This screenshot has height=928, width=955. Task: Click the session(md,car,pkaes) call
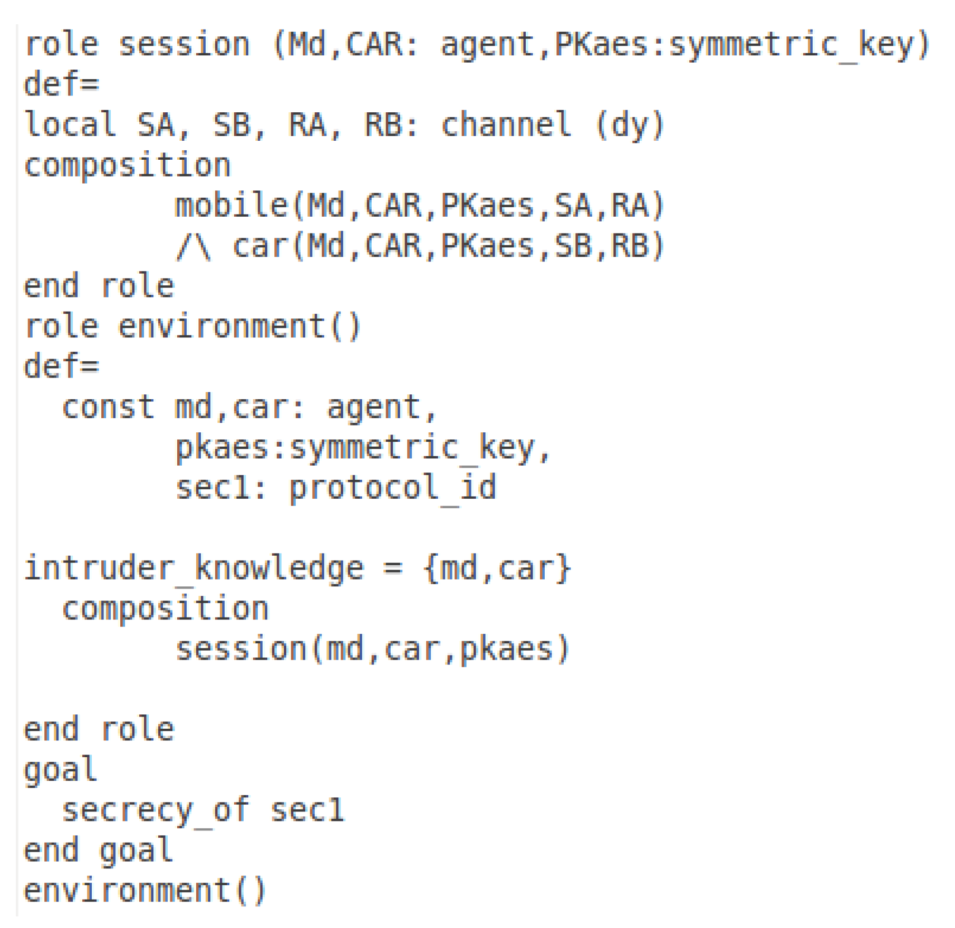coord(372,649)
